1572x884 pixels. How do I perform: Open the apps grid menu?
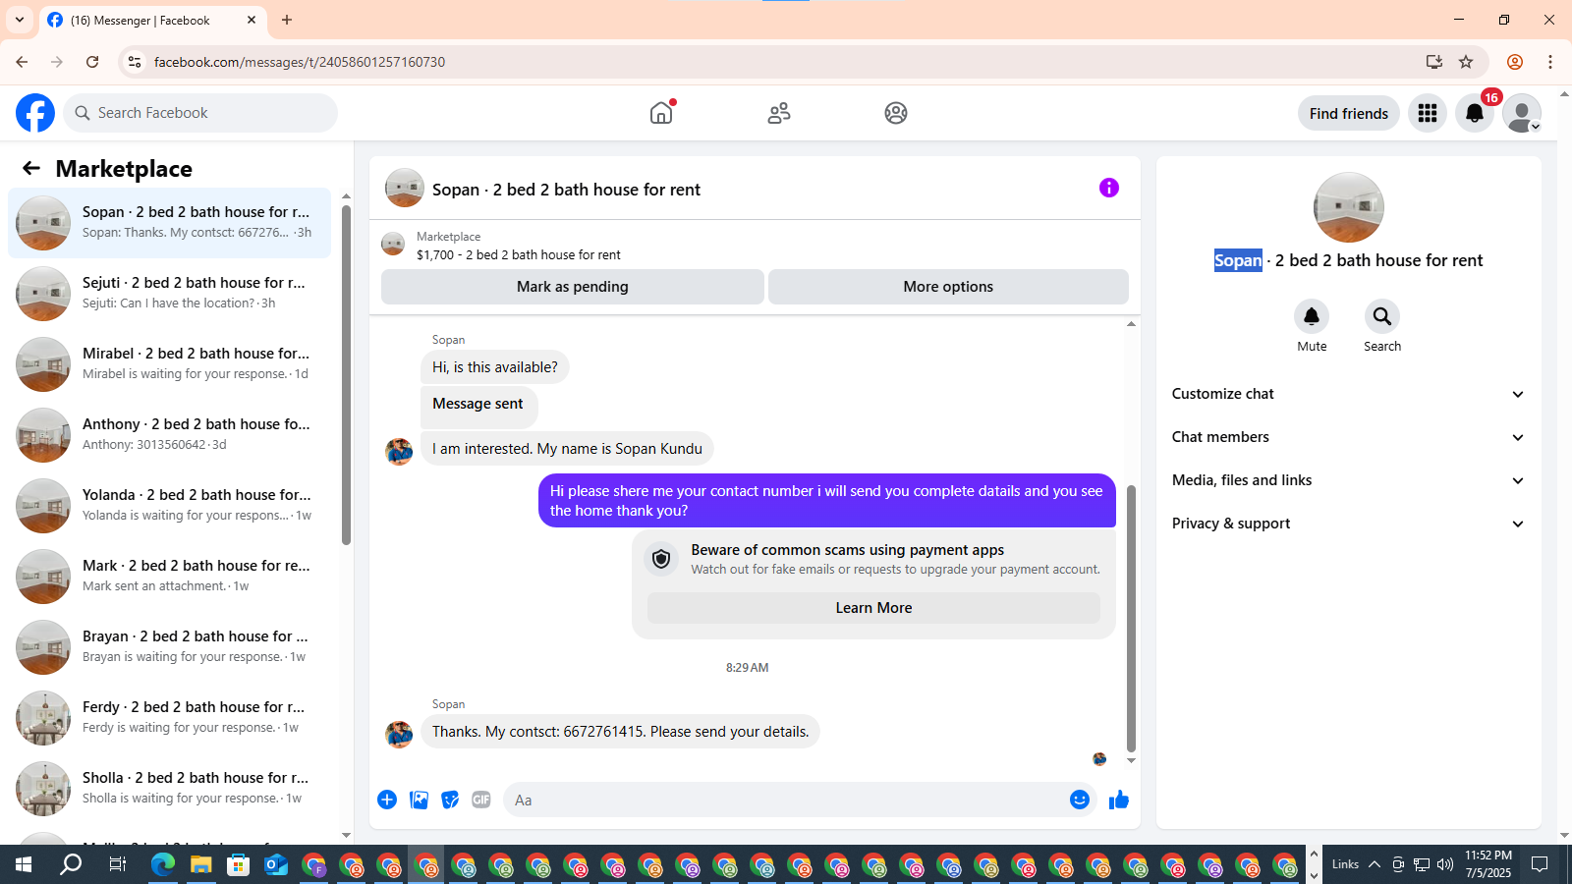1428,113
